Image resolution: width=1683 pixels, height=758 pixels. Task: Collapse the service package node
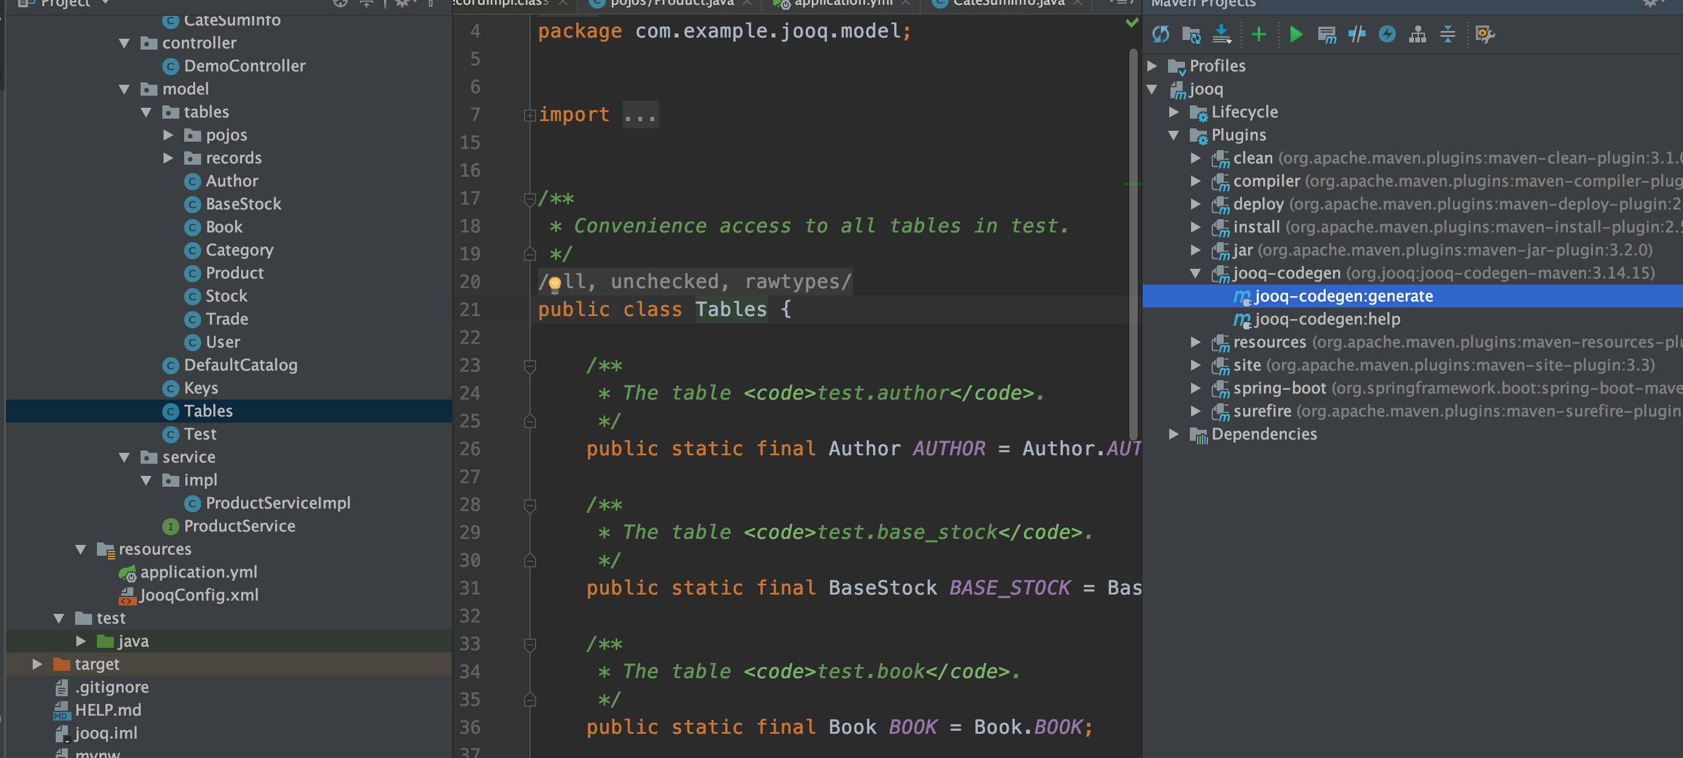[124, 458]
